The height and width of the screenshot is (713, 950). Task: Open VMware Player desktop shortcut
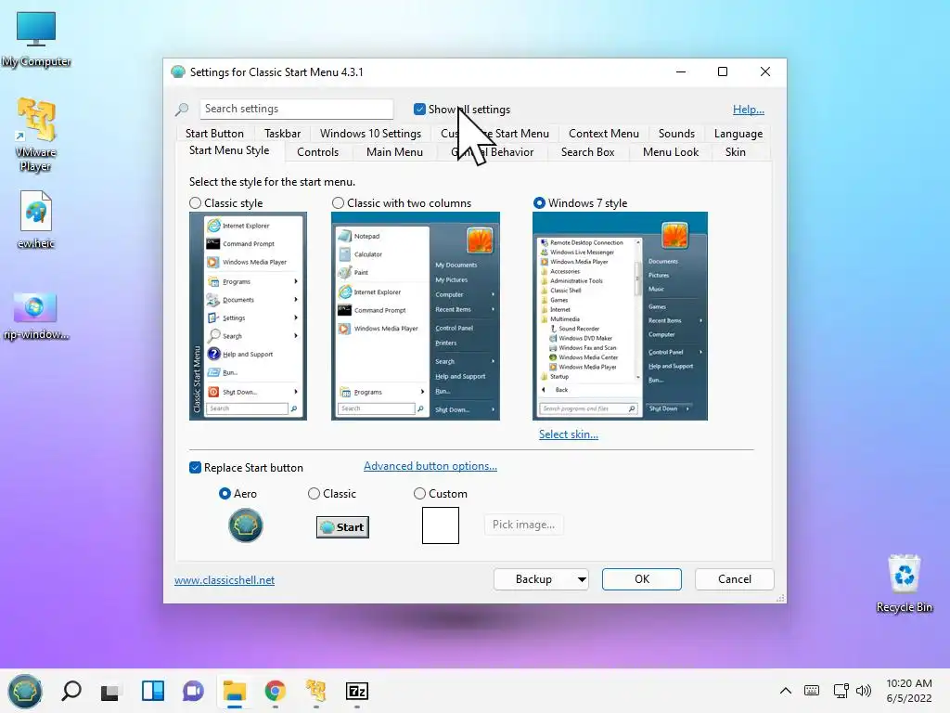point(36,135)
